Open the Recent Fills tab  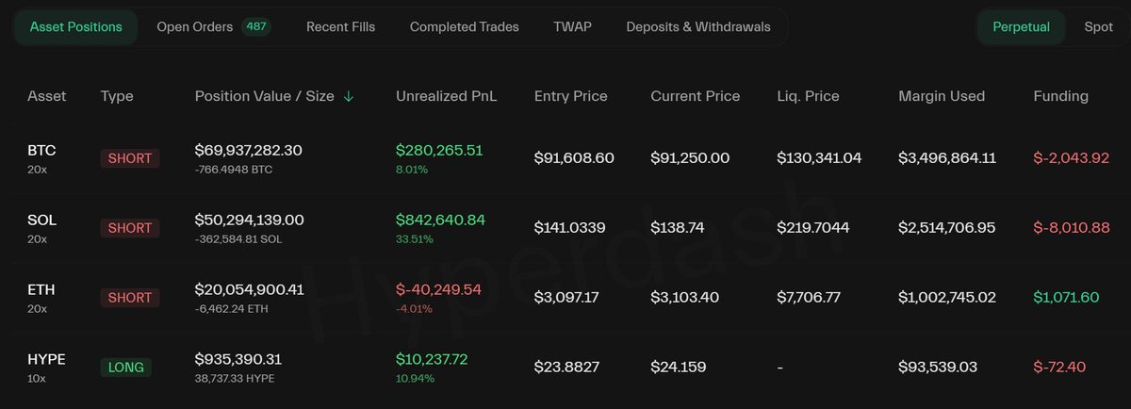[x=340, y=26]
